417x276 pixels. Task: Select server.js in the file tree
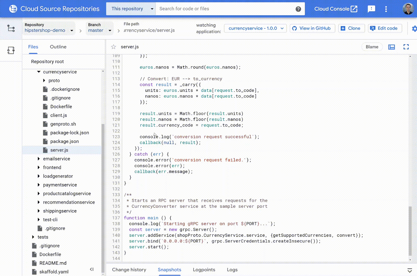pos(62,150)
